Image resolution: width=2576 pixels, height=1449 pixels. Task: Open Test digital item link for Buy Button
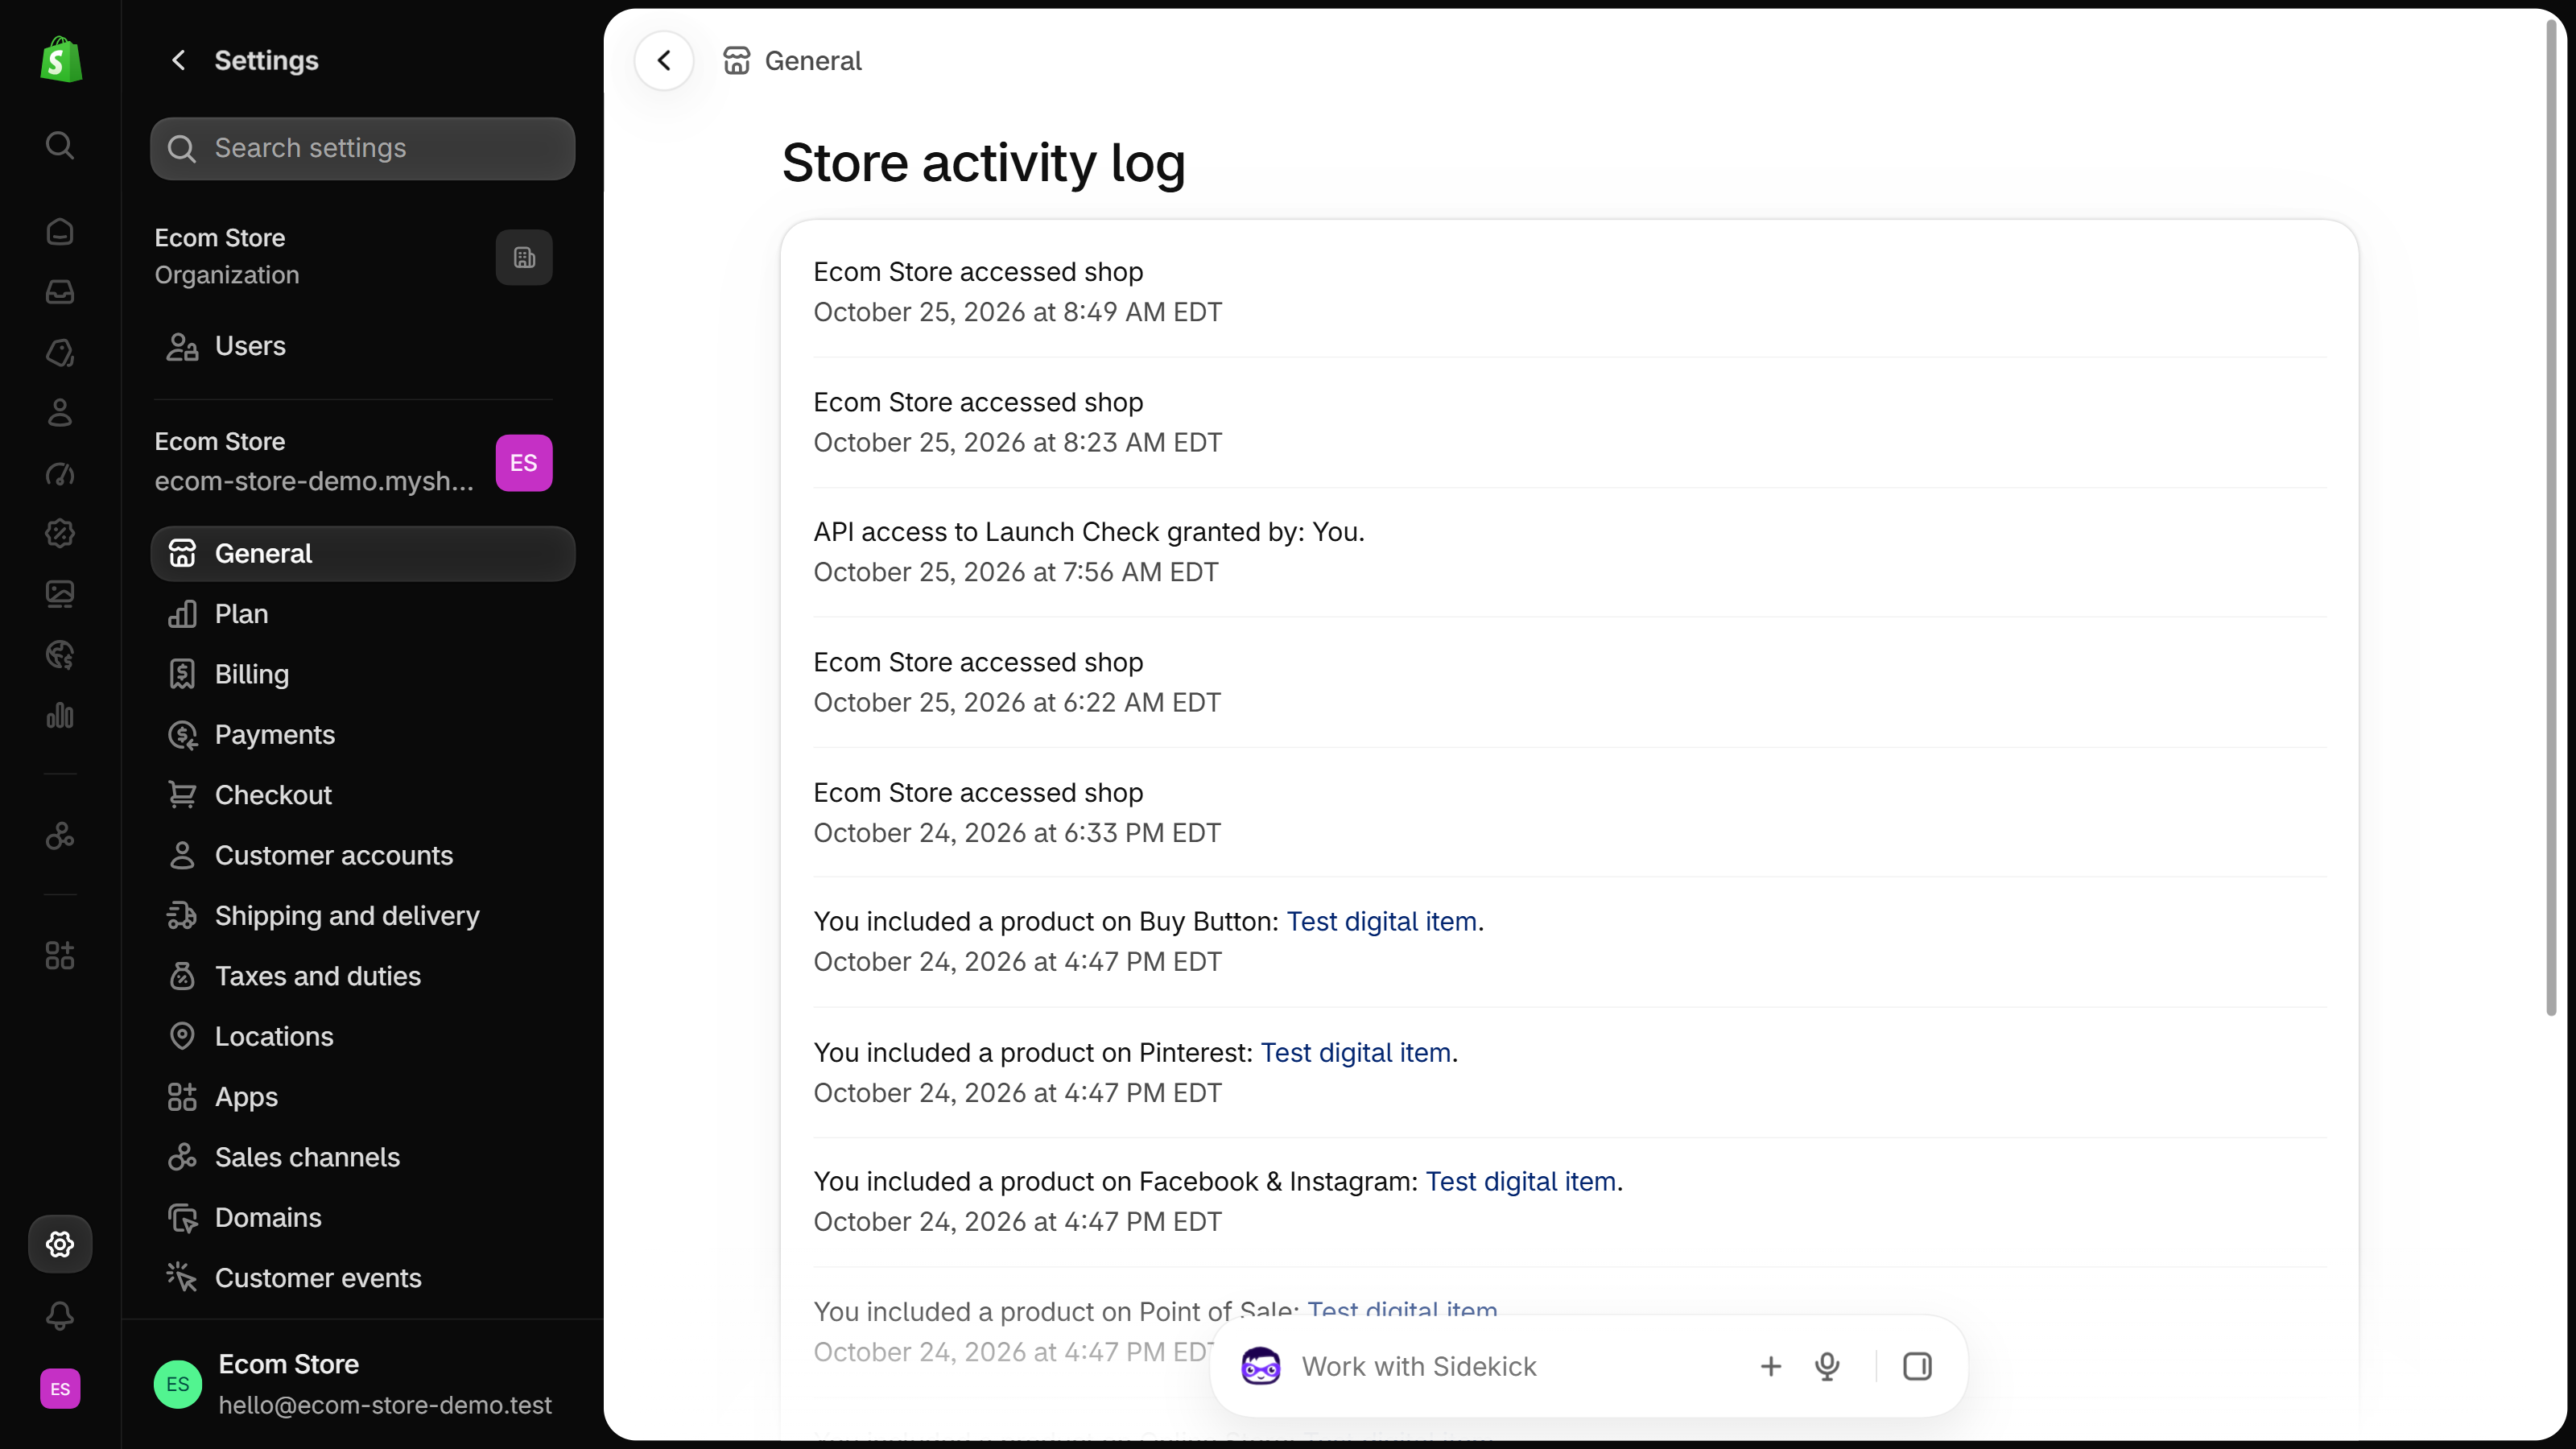click(1381, 922)
